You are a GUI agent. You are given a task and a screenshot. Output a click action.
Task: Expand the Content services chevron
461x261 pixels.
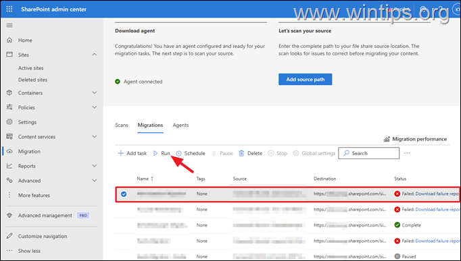click(x=95, y=136)
